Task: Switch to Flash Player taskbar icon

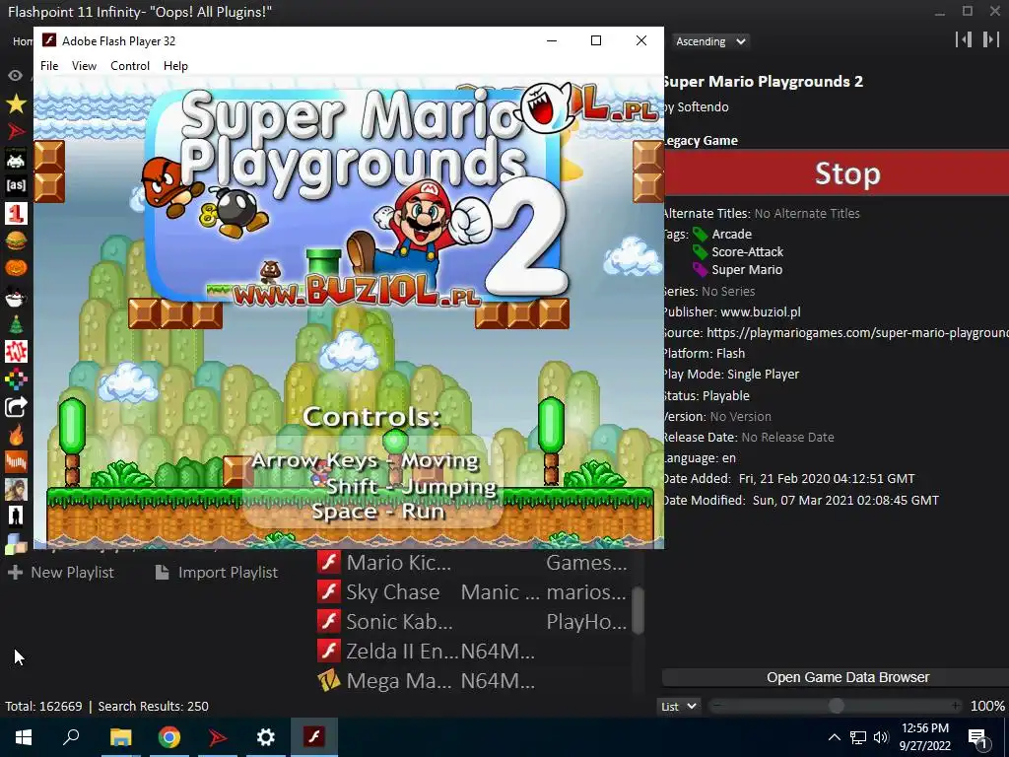Action: pos(314,737)
